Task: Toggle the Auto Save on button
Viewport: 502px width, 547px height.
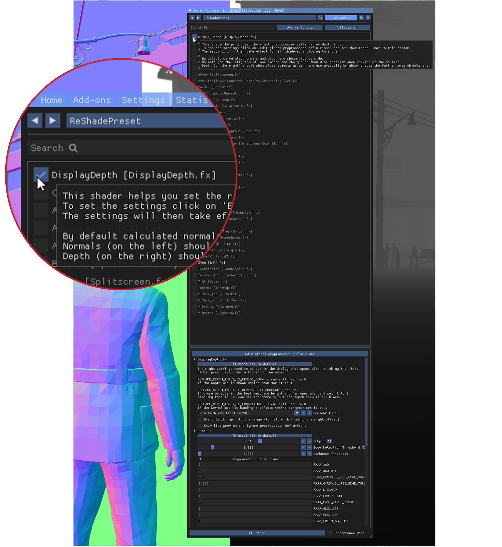Action: coord(341,18)
